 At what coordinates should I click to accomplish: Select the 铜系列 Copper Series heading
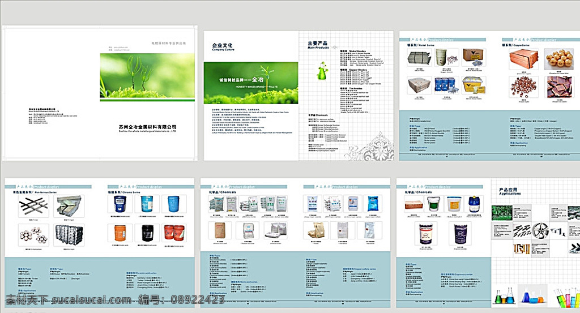(x=515, y=45)
